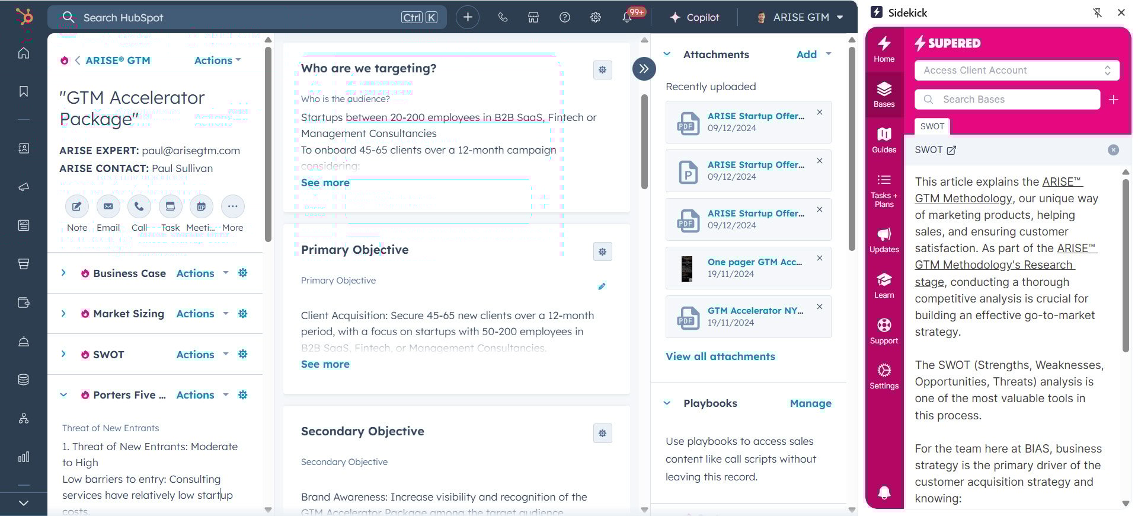The width and height of the screenshot is (1138, 516).
Task: Click See more under Who are we targeting
Action: (x=325, y=183)
